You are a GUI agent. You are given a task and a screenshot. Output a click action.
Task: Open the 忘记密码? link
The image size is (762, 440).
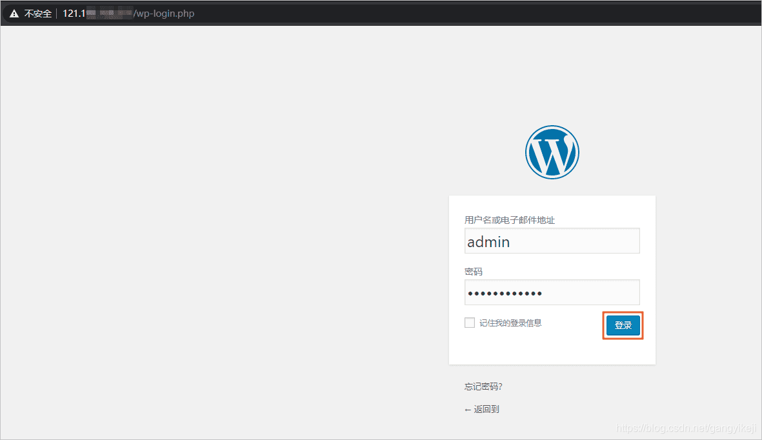click(x=483, y=386)
